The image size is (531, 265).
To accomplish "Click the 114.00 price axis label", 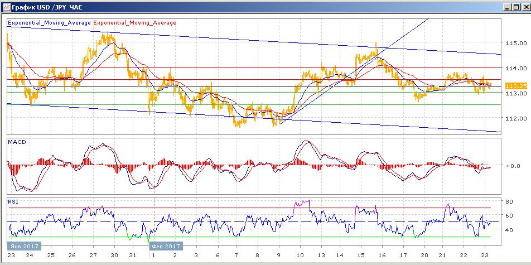I will pos(516,68).
